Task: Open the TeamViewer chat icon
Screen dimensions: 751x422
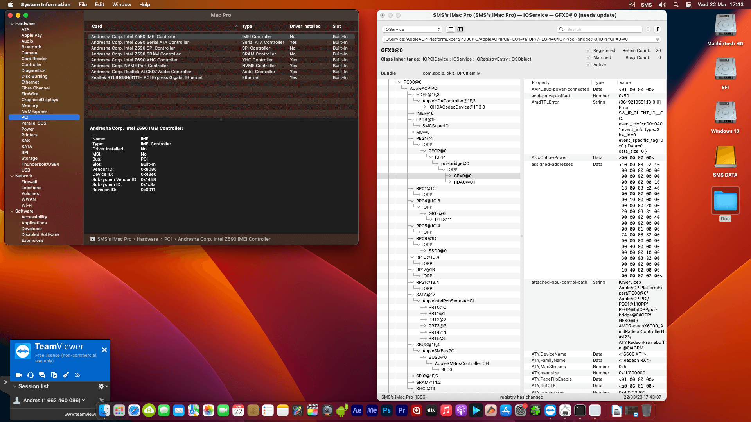Action: point(42,375)
